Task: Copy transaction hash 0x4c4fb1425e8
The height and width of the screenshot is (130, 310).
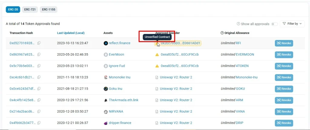Action: (39, 100)
